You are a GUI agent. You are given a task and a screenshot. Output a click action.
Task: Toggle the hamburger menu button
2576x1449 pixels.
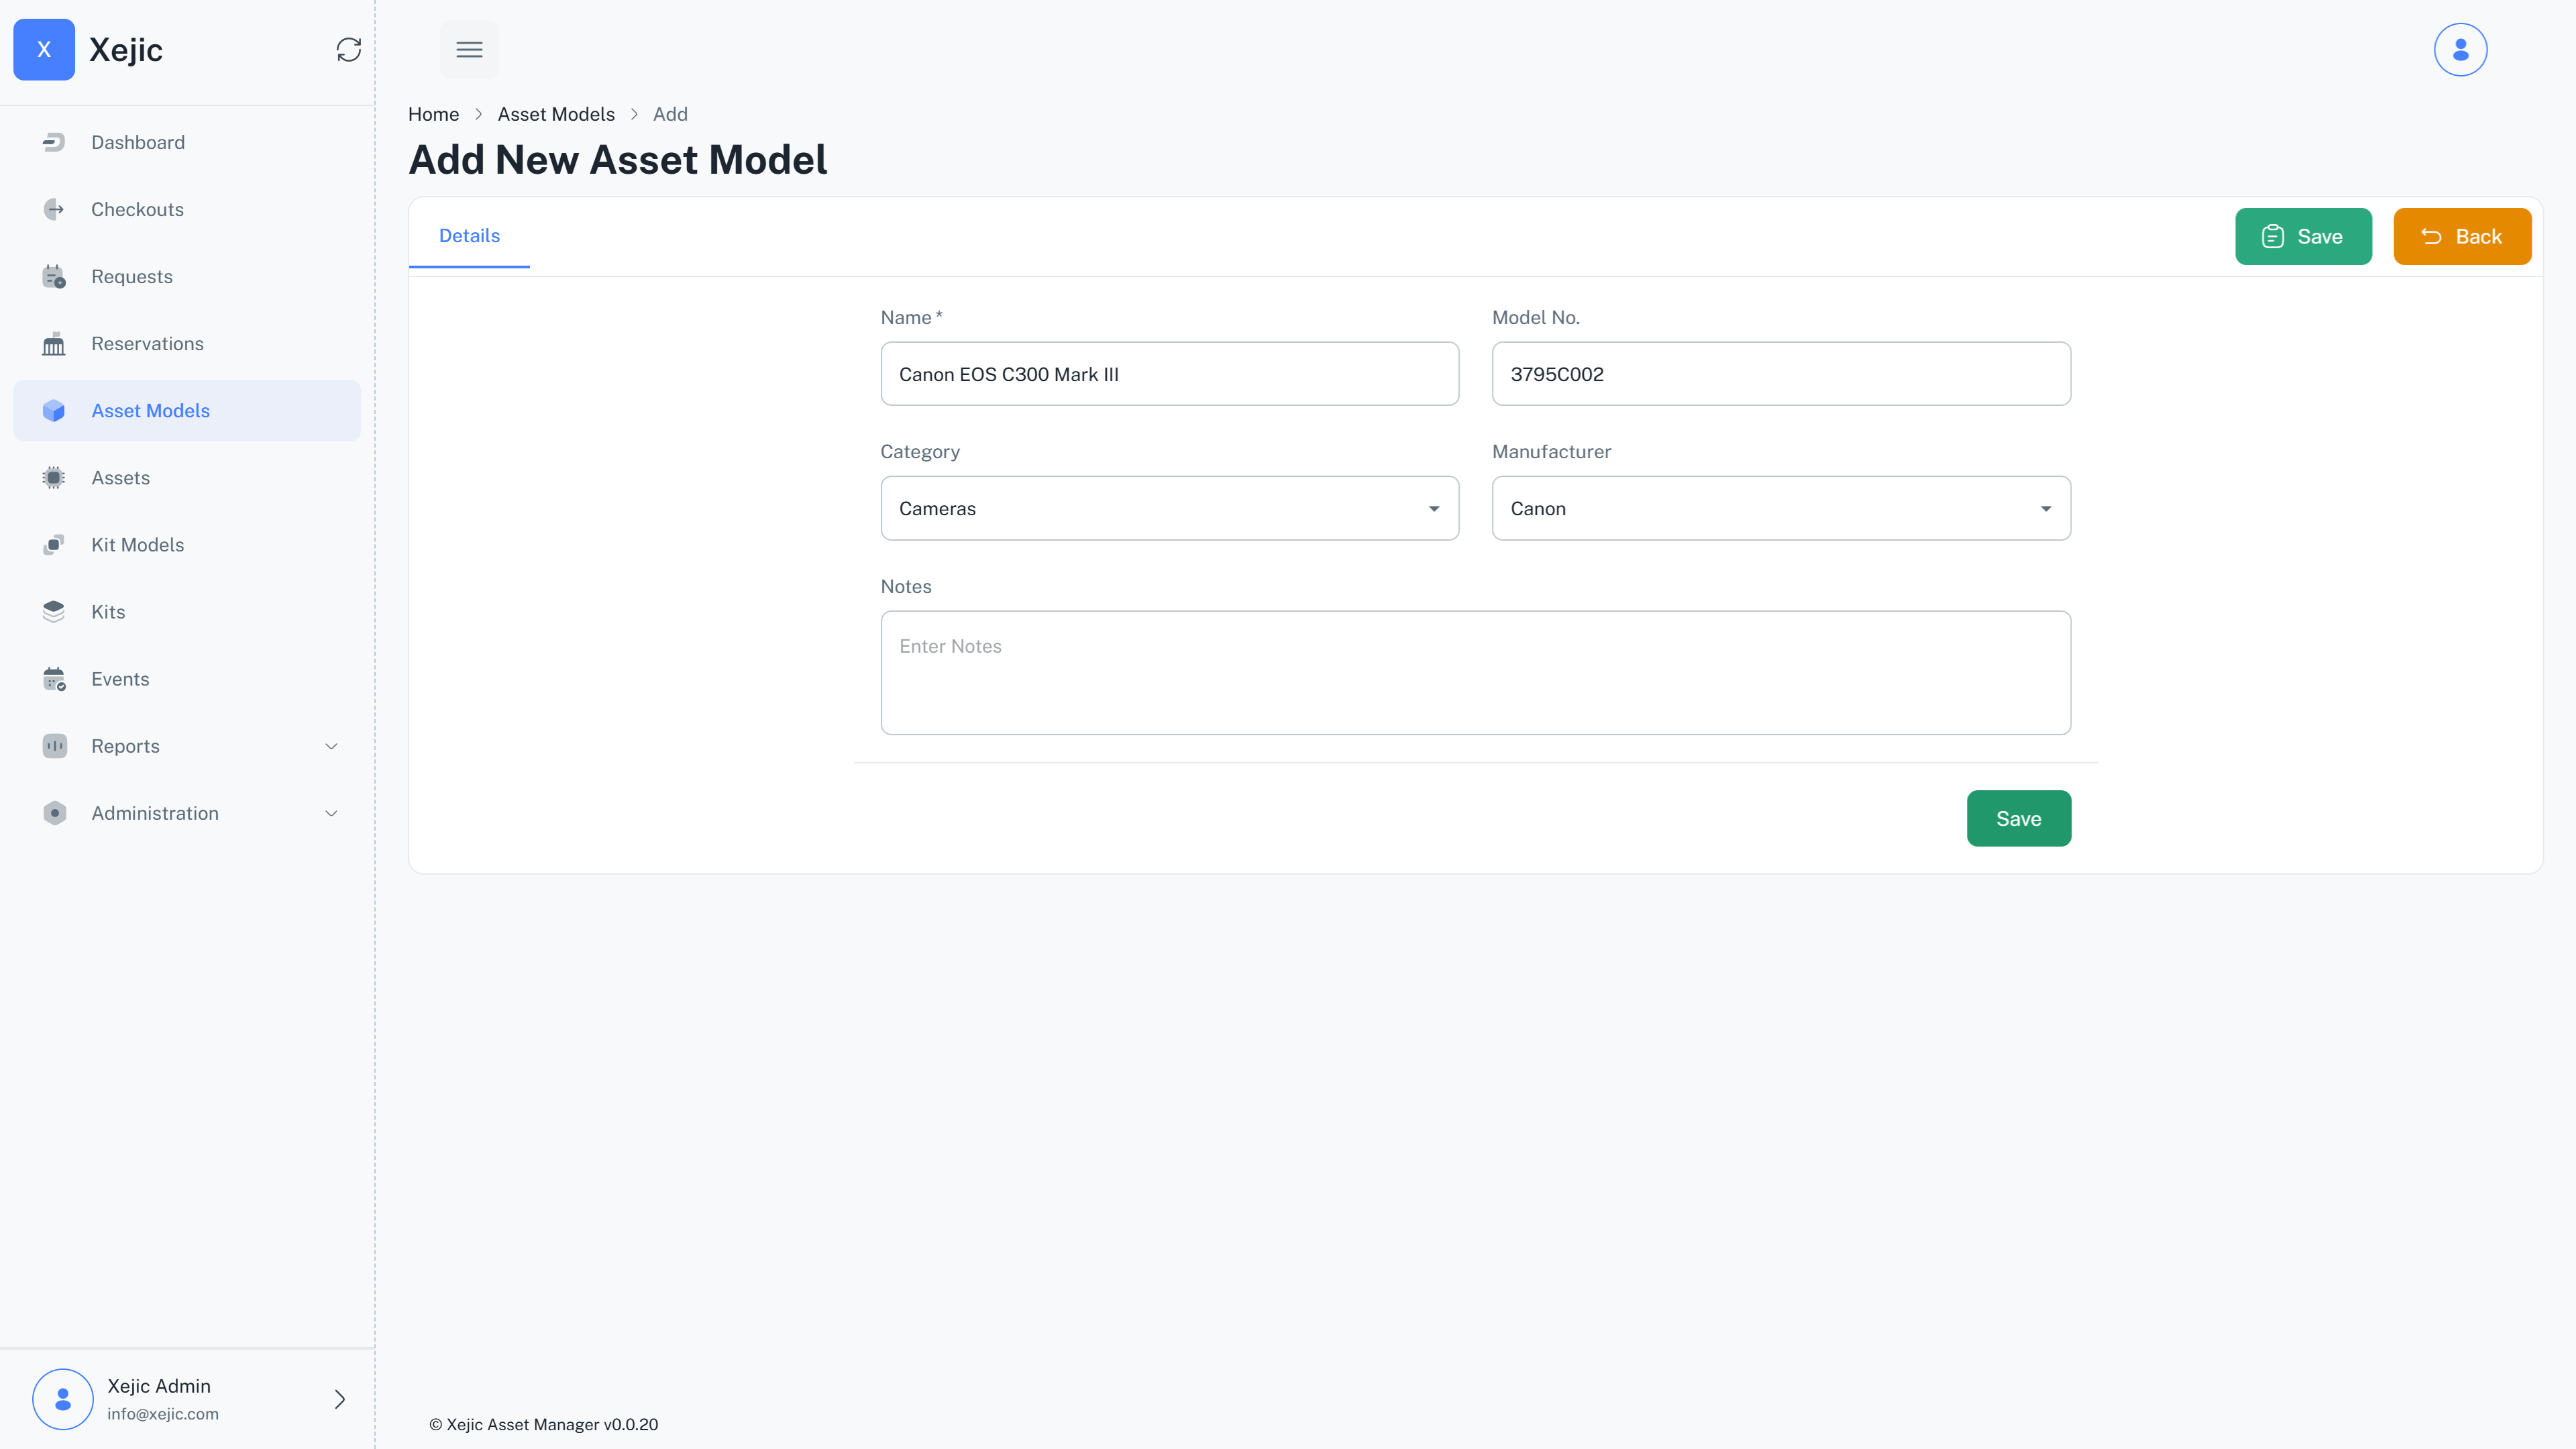coord(469,49)
